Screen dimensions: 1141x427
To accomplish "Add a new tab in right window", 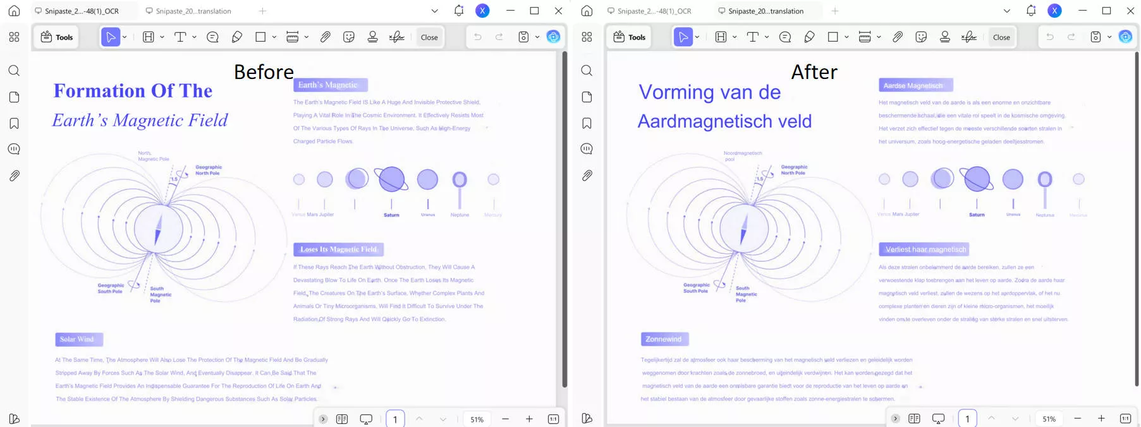I will click(835, 11).
